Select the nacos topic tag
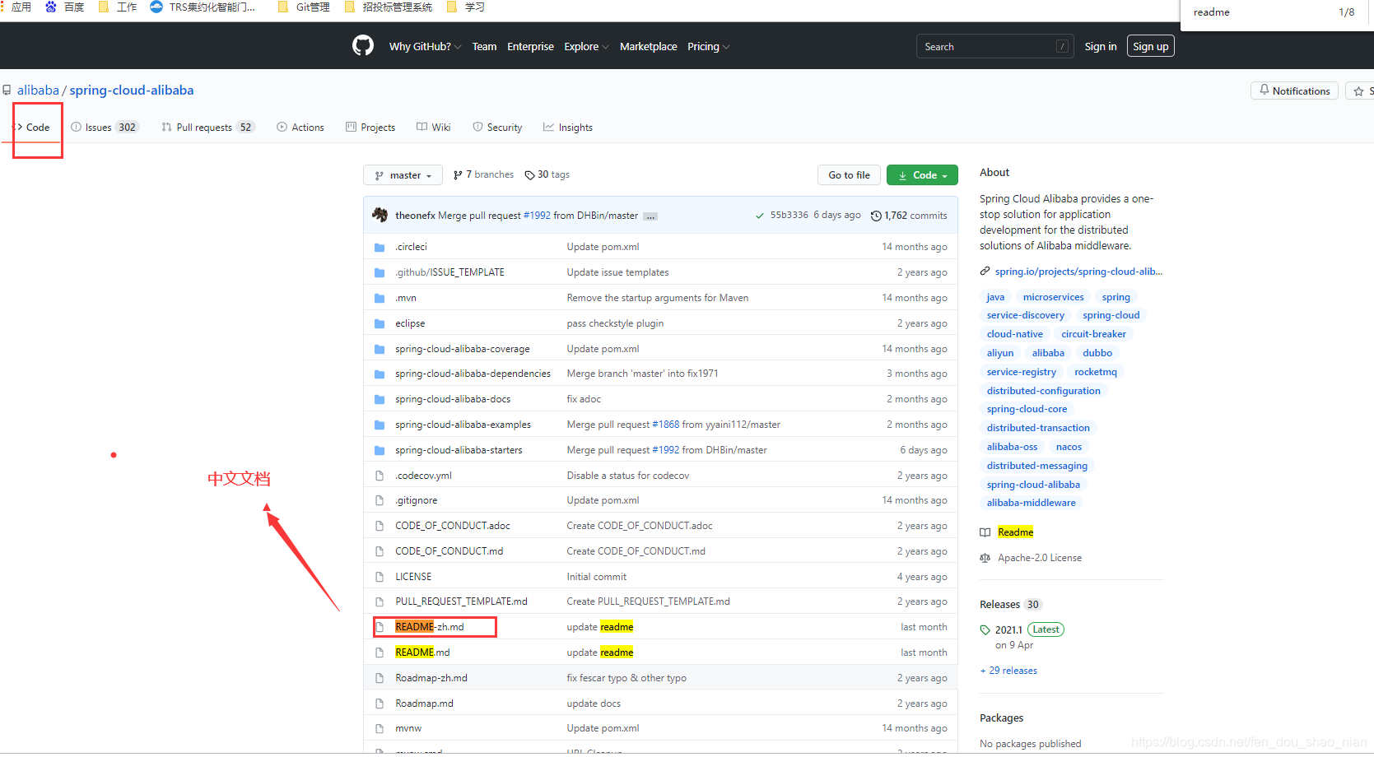 coord(1069,447)
